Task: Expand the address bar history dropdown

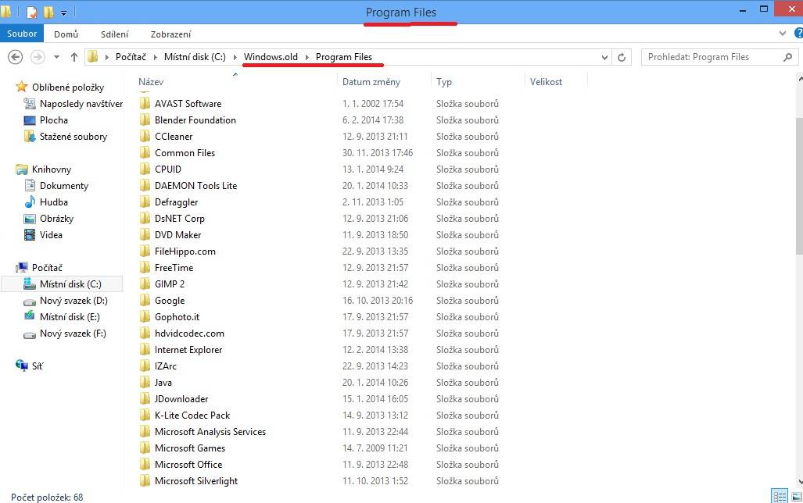Action: click(605, 57)
